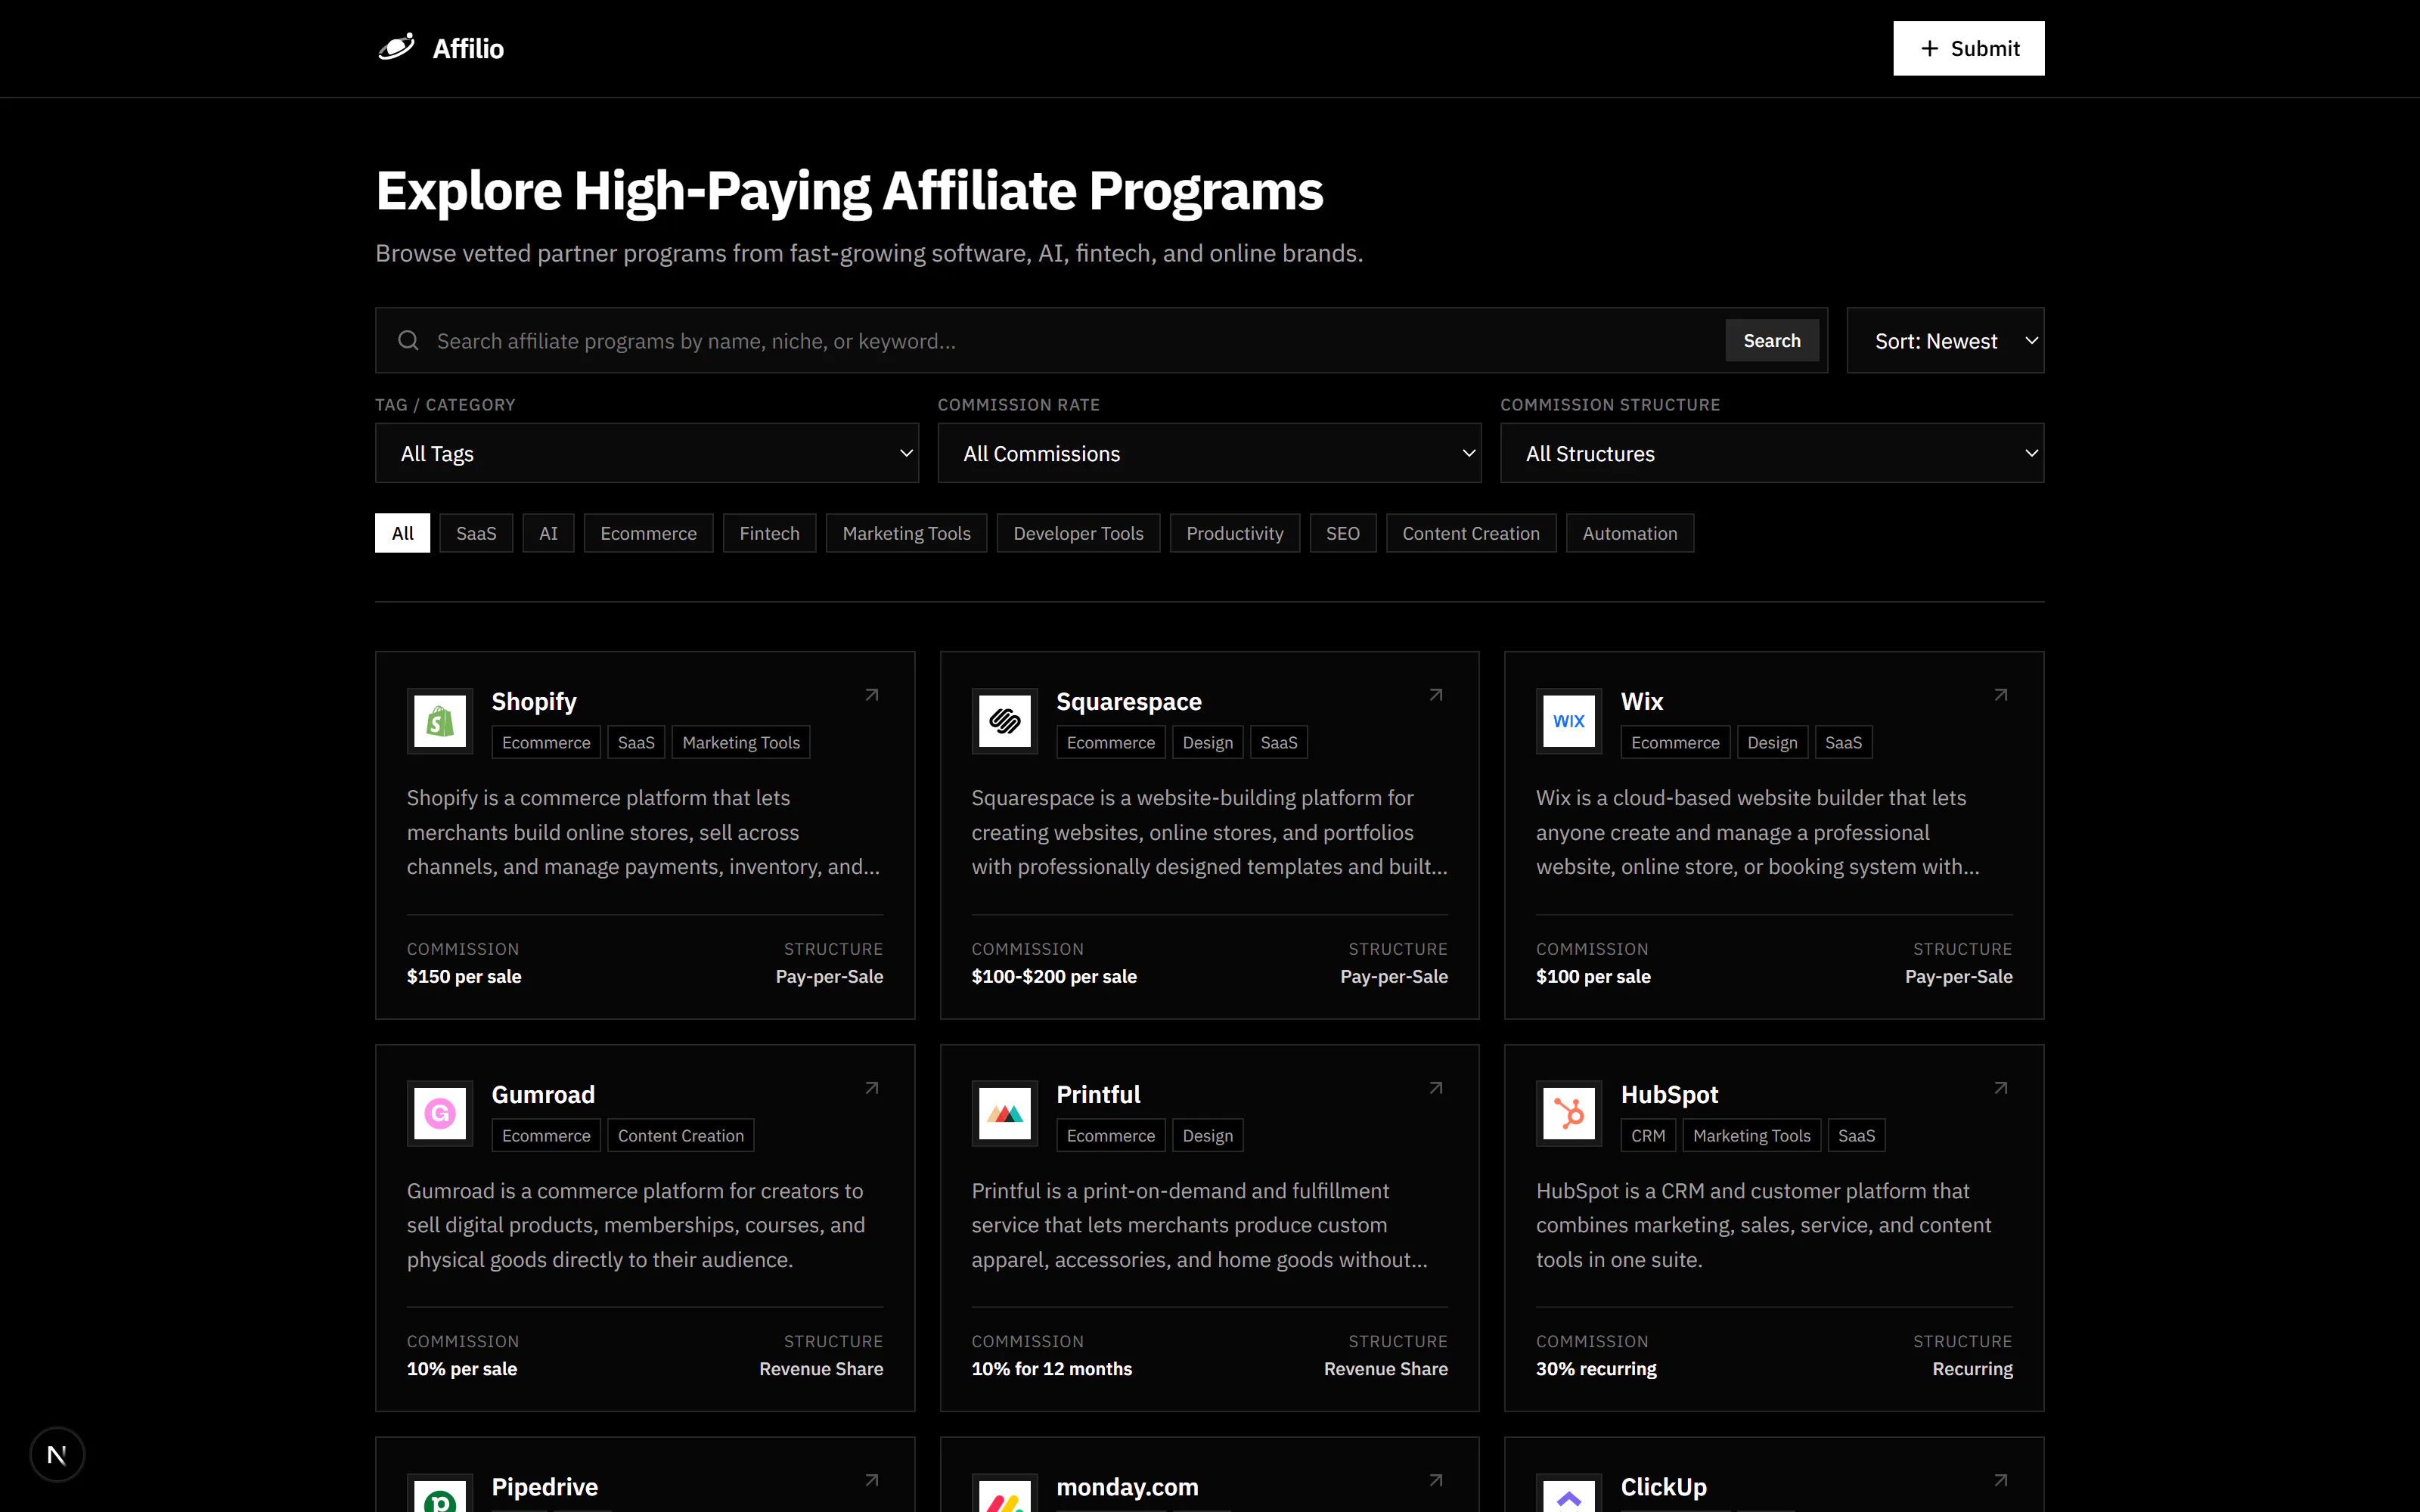Click the Shopify logo thumbnail
This screenshot has width=2420, height=1512.
coord(440,721)
